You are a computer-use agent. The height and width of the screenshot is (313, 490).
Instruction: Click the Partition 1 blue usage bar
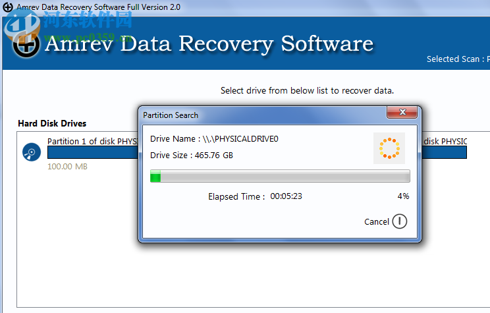[92, 153]
